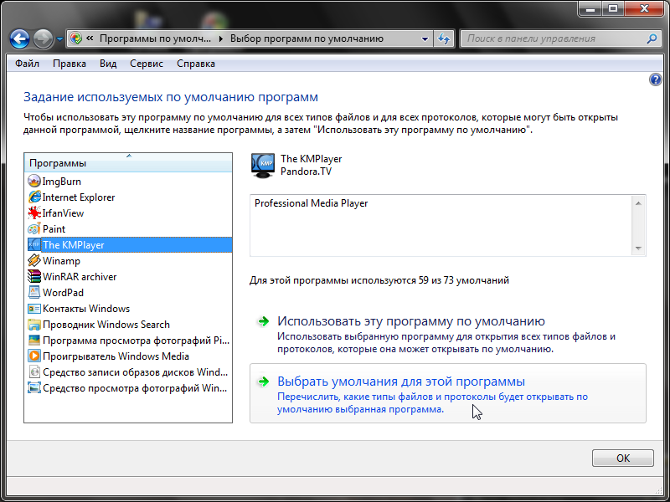Refresh the address bar location

(444, 38)
